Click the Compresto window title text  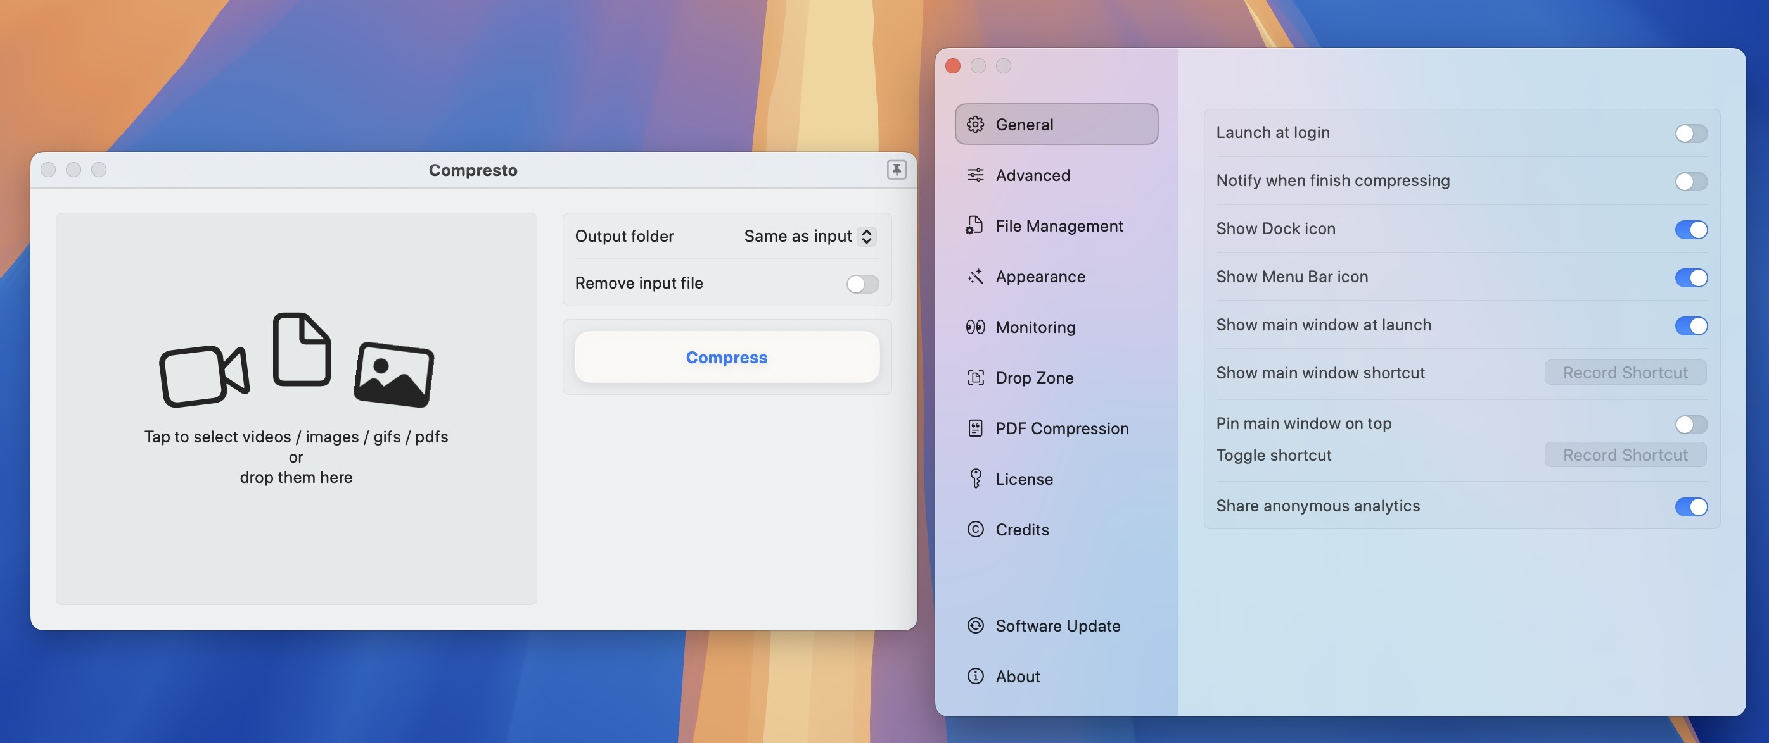[x=473, y=170]
